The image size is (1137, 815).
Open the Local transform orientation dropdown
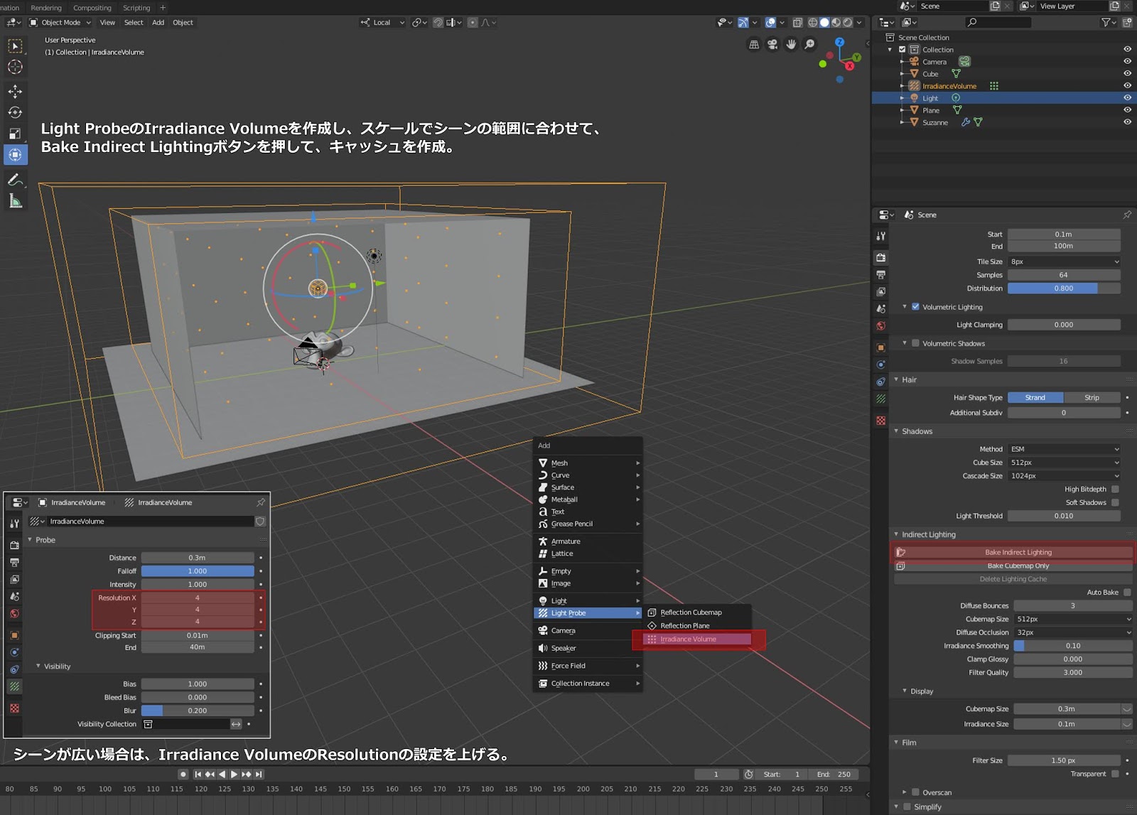382,22
